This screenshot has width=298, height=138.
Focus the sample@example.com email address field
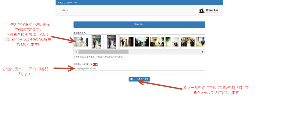[x=139, y=68]
